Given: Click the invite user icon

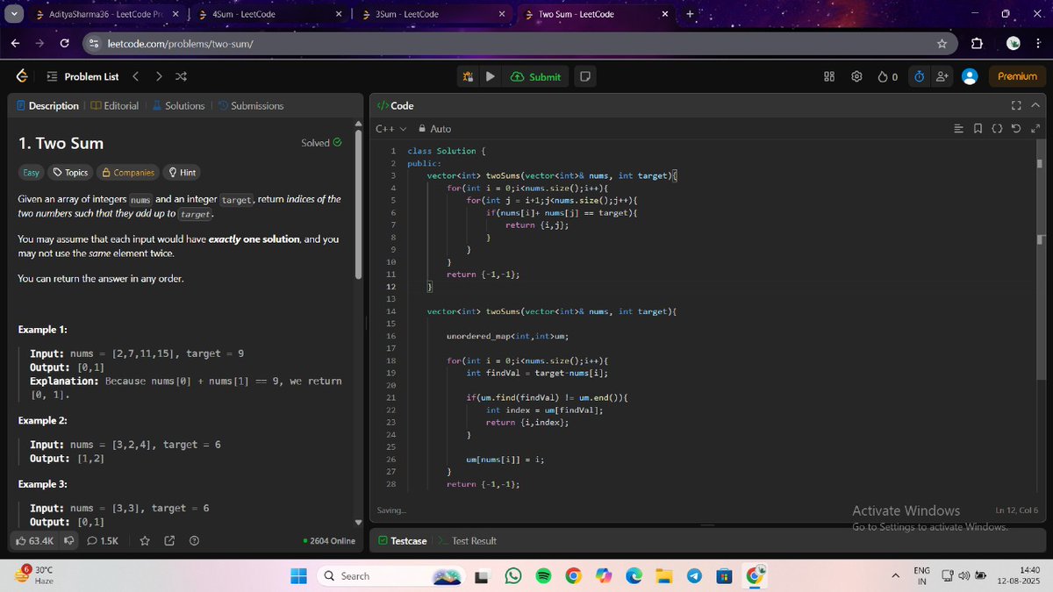Looking at the screenshot, I should tap(942, 76).
